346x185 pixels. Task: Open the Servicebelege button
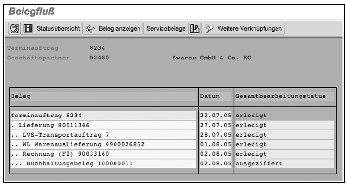tap(166, 29)
